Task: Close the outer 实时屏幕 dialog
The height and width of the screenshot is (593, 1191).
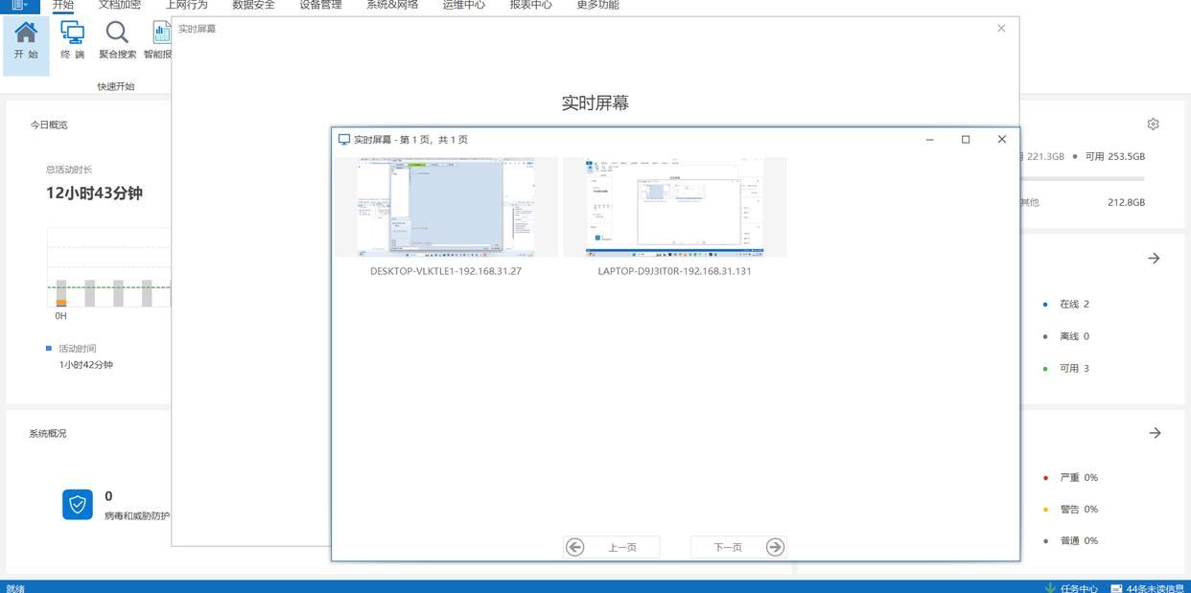Action: point(1001,29)
